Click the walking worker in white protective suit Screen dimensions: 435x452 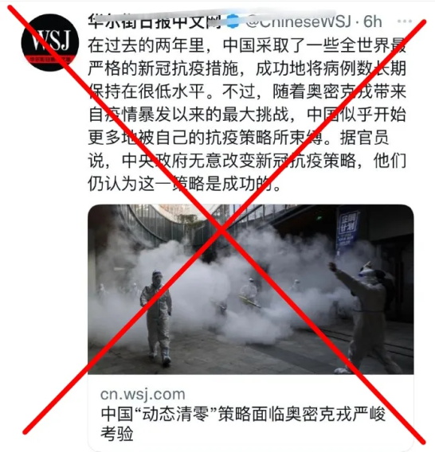pos(156,318)
